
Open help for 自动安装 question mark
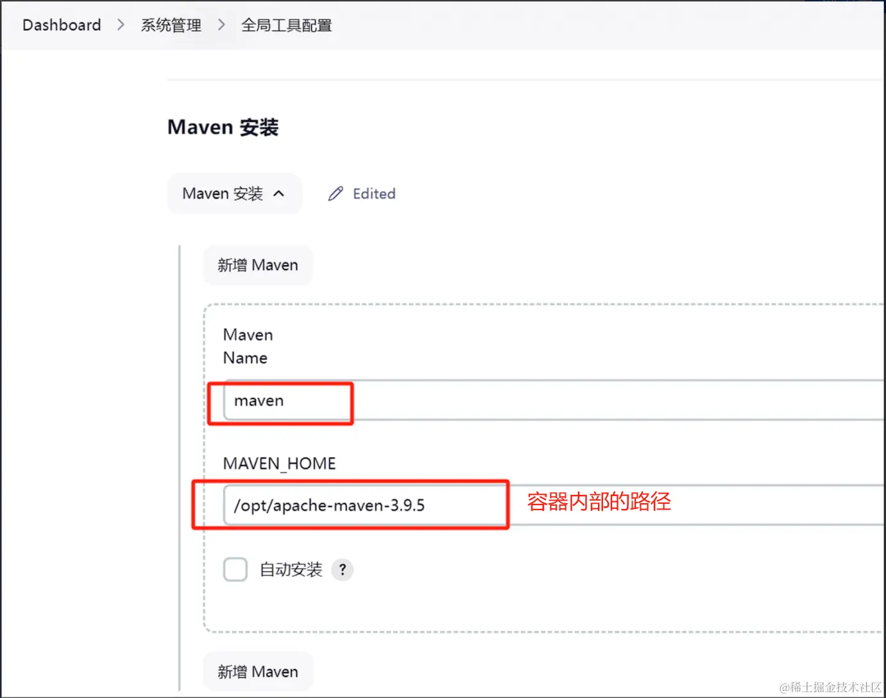(x=343, y=569)
